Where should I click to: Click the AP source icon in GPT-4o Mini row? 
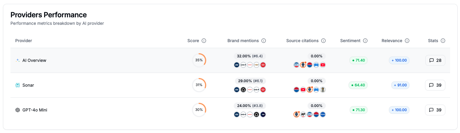pos(303,114)
